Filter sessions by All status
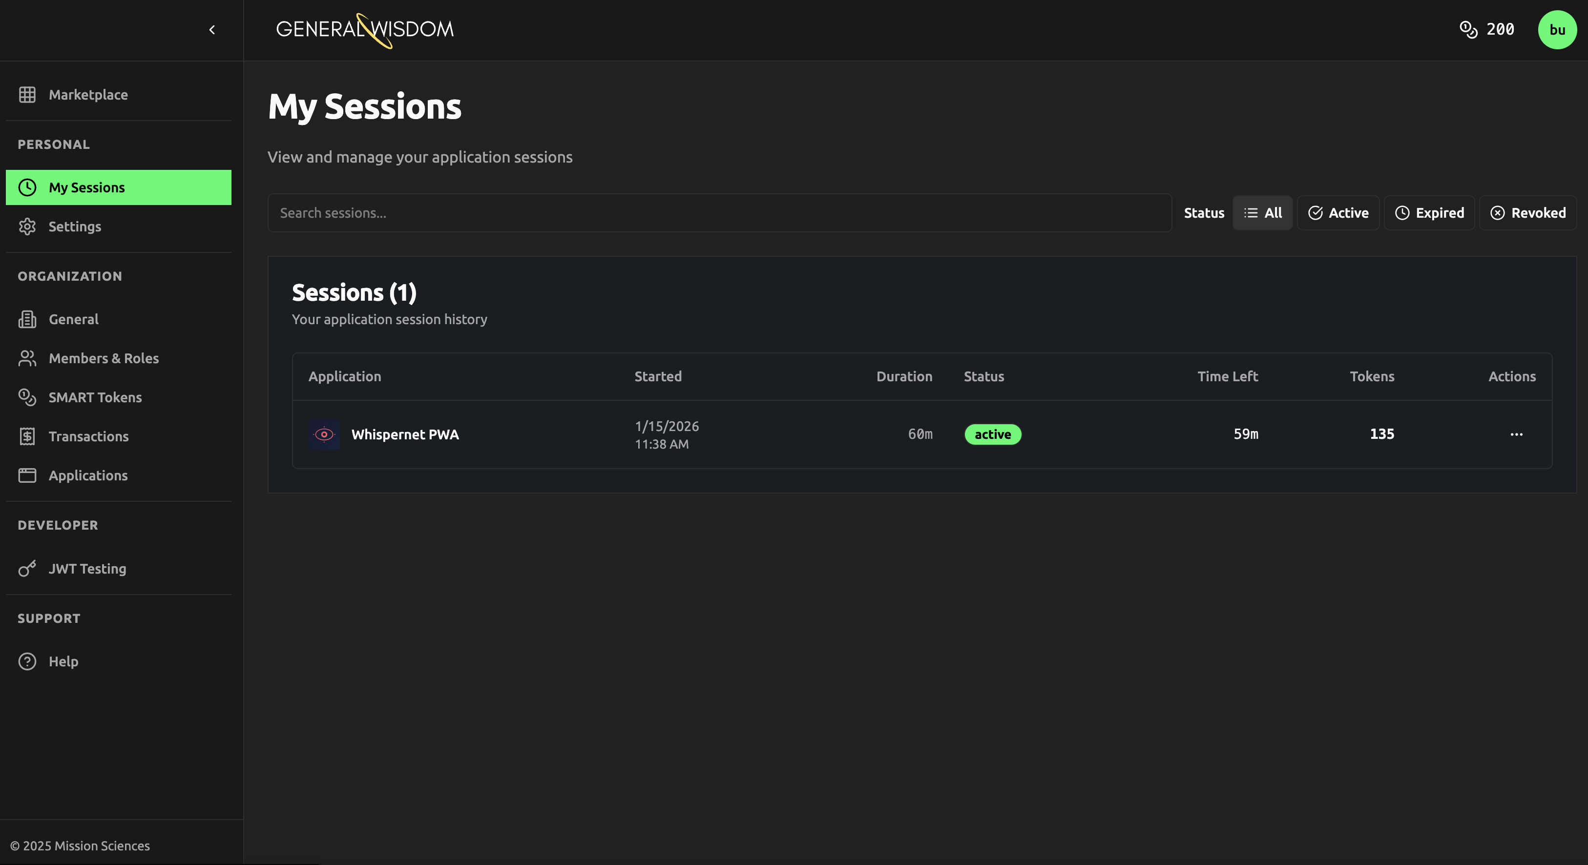Image resolution: width=1588 pixels, height=865 pixels. click(x=1262, y=213)
